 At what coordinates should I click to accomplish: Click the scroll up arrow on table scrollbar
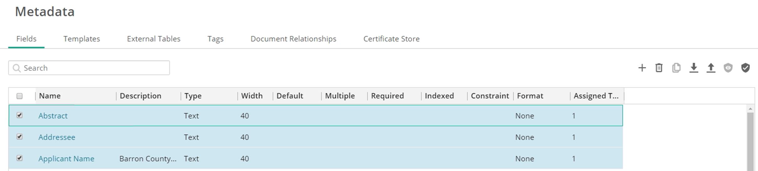[x=750, y=109]
